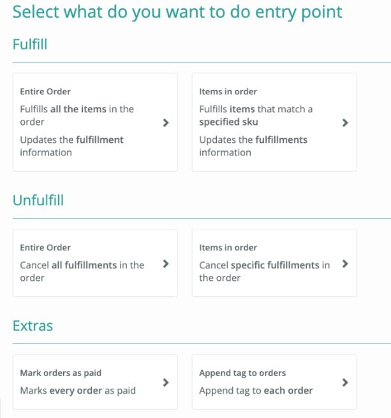Select Items in order title under Fulfill

(x=228, y=92)
